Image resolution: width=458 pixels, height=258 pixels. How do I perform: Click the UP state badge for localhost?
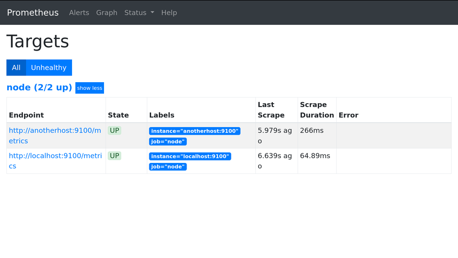click(x=114, y=156)
